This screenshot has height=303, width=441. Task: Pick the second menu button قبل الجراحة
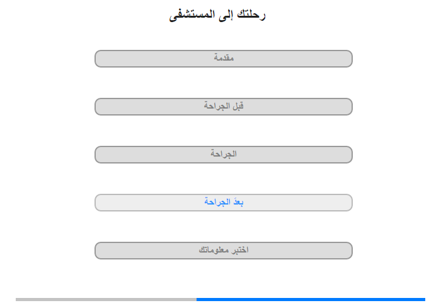coord(223,107)
